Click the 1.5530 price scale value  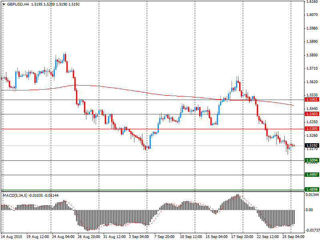(312, 95)
